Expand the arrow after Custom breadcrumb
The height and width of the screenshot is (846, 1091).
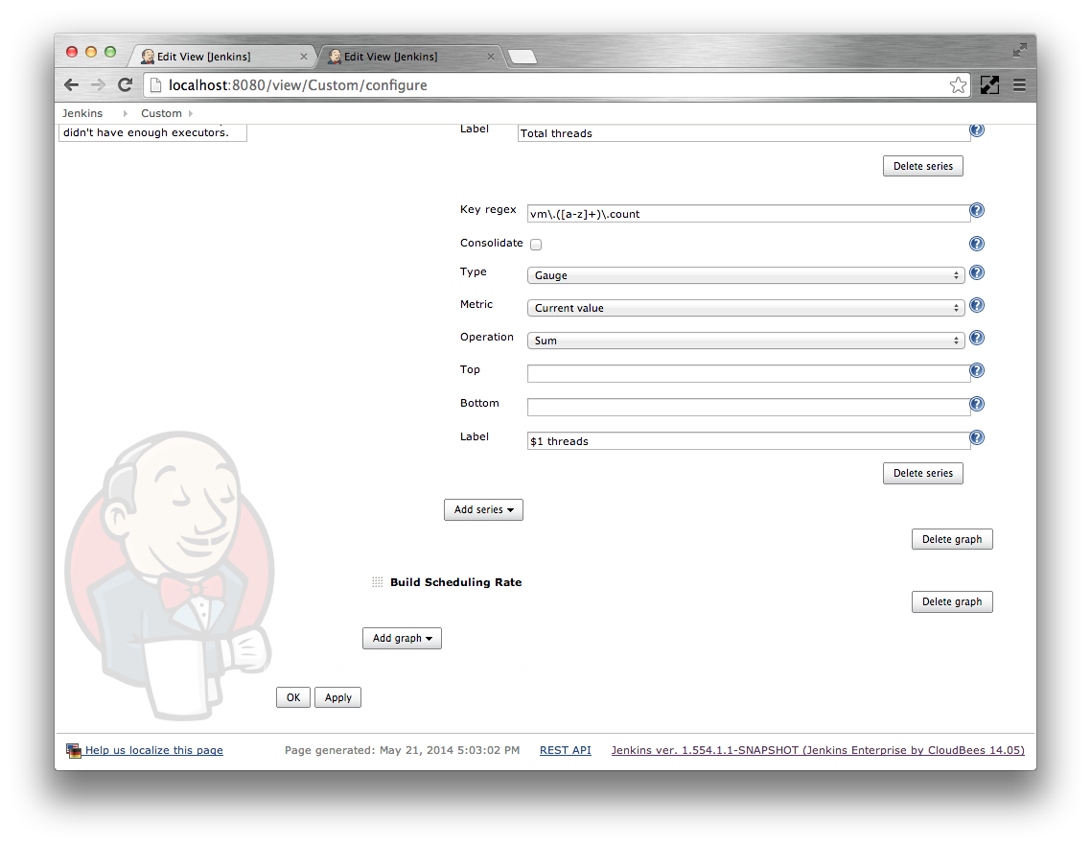191,113
